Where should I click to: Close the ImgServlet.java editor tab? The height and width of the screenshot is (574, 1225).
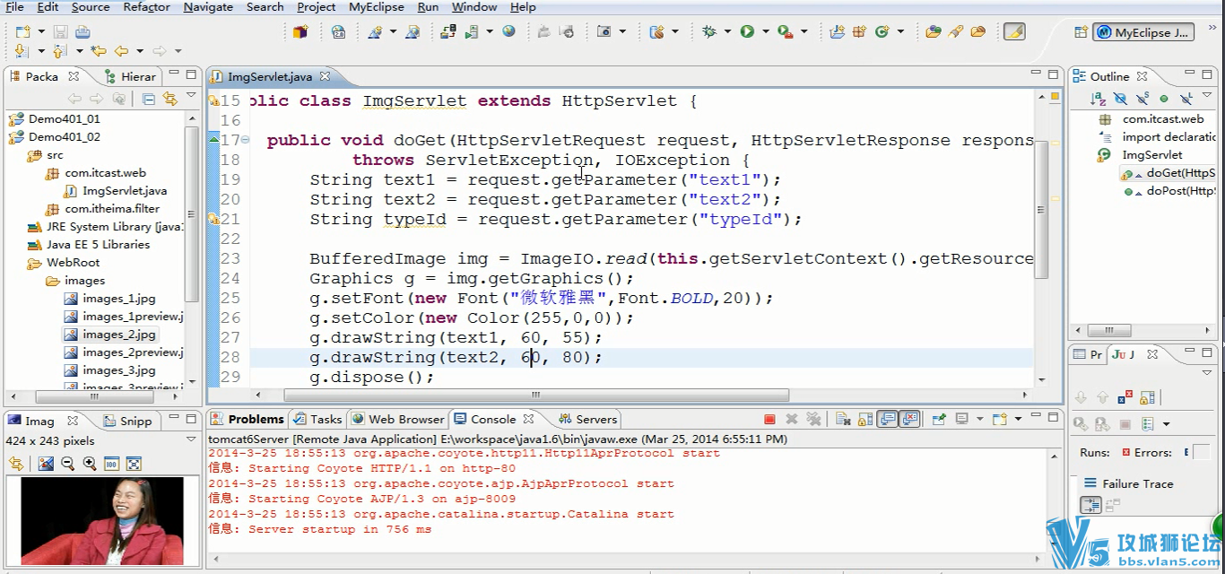point(325,77)
